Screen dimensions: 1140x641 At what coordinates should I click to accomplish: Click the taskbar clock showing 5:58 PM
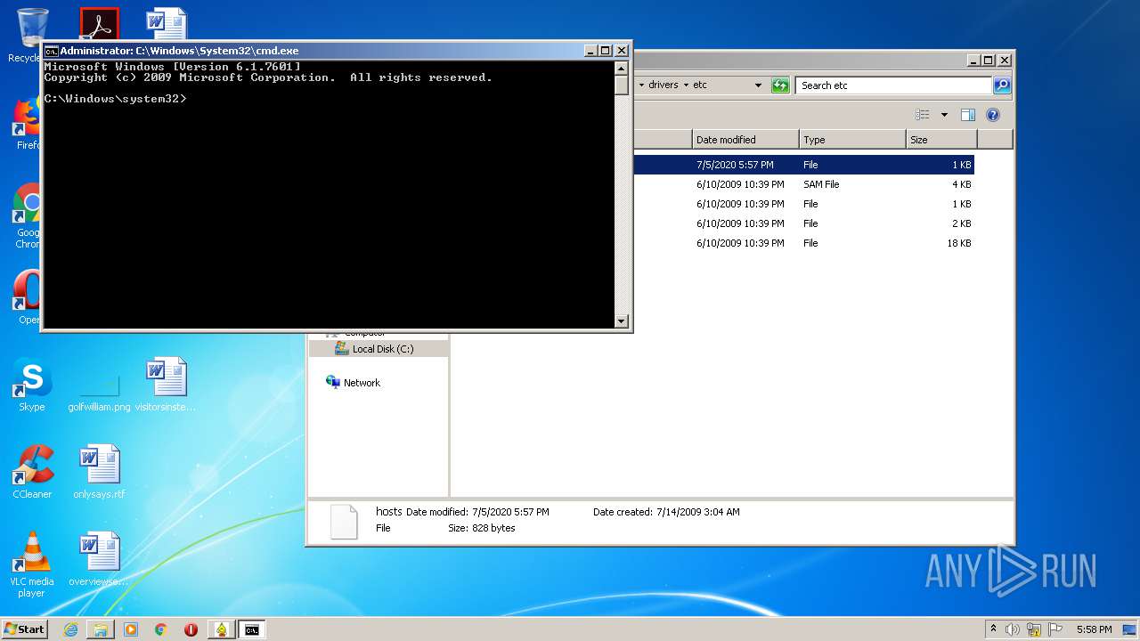click(x=1094, y=629)
